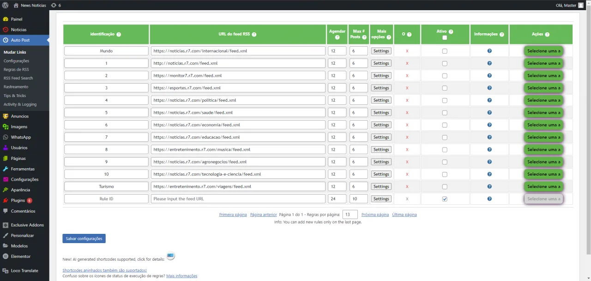Screen dimensions: 591x281
Task: Open the Configurações submenu under Auto Post
Action: (x=16, y=61)
